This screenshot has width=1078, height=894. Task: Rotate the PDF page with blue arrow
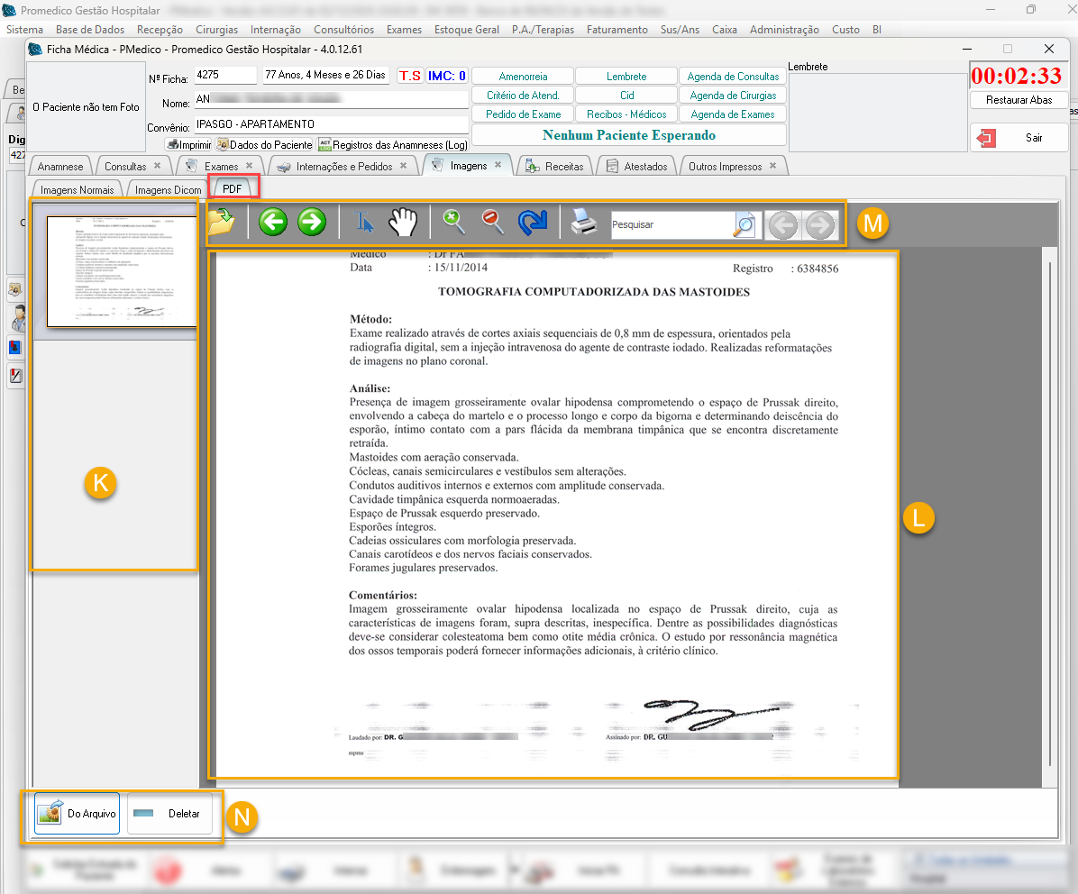pos(533,223)
